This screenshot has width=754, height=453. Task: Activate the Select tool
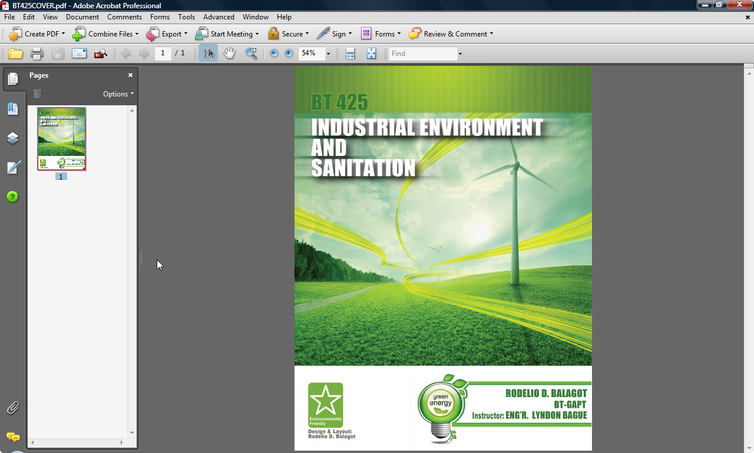tap(208, 54)
